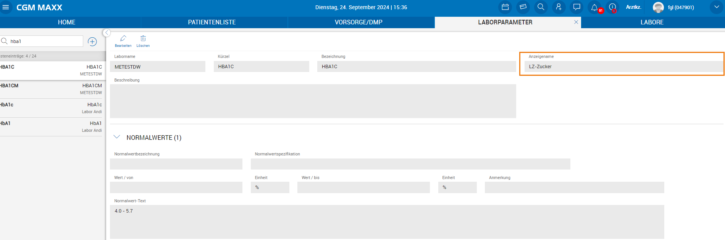Image resolution: width=725 pixels, height=240 pixels.
Task: Delete parameter using the Löschen icon
Action: pyautogui.click(x=143, y=41)
